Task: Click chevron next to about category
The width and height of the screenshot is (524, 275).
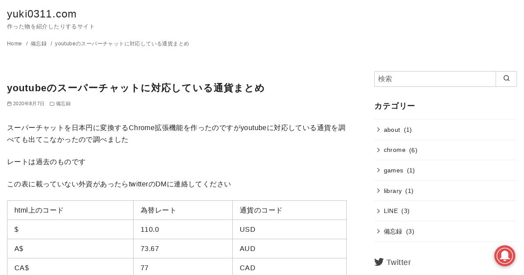Action: click(x=378, y=130)
